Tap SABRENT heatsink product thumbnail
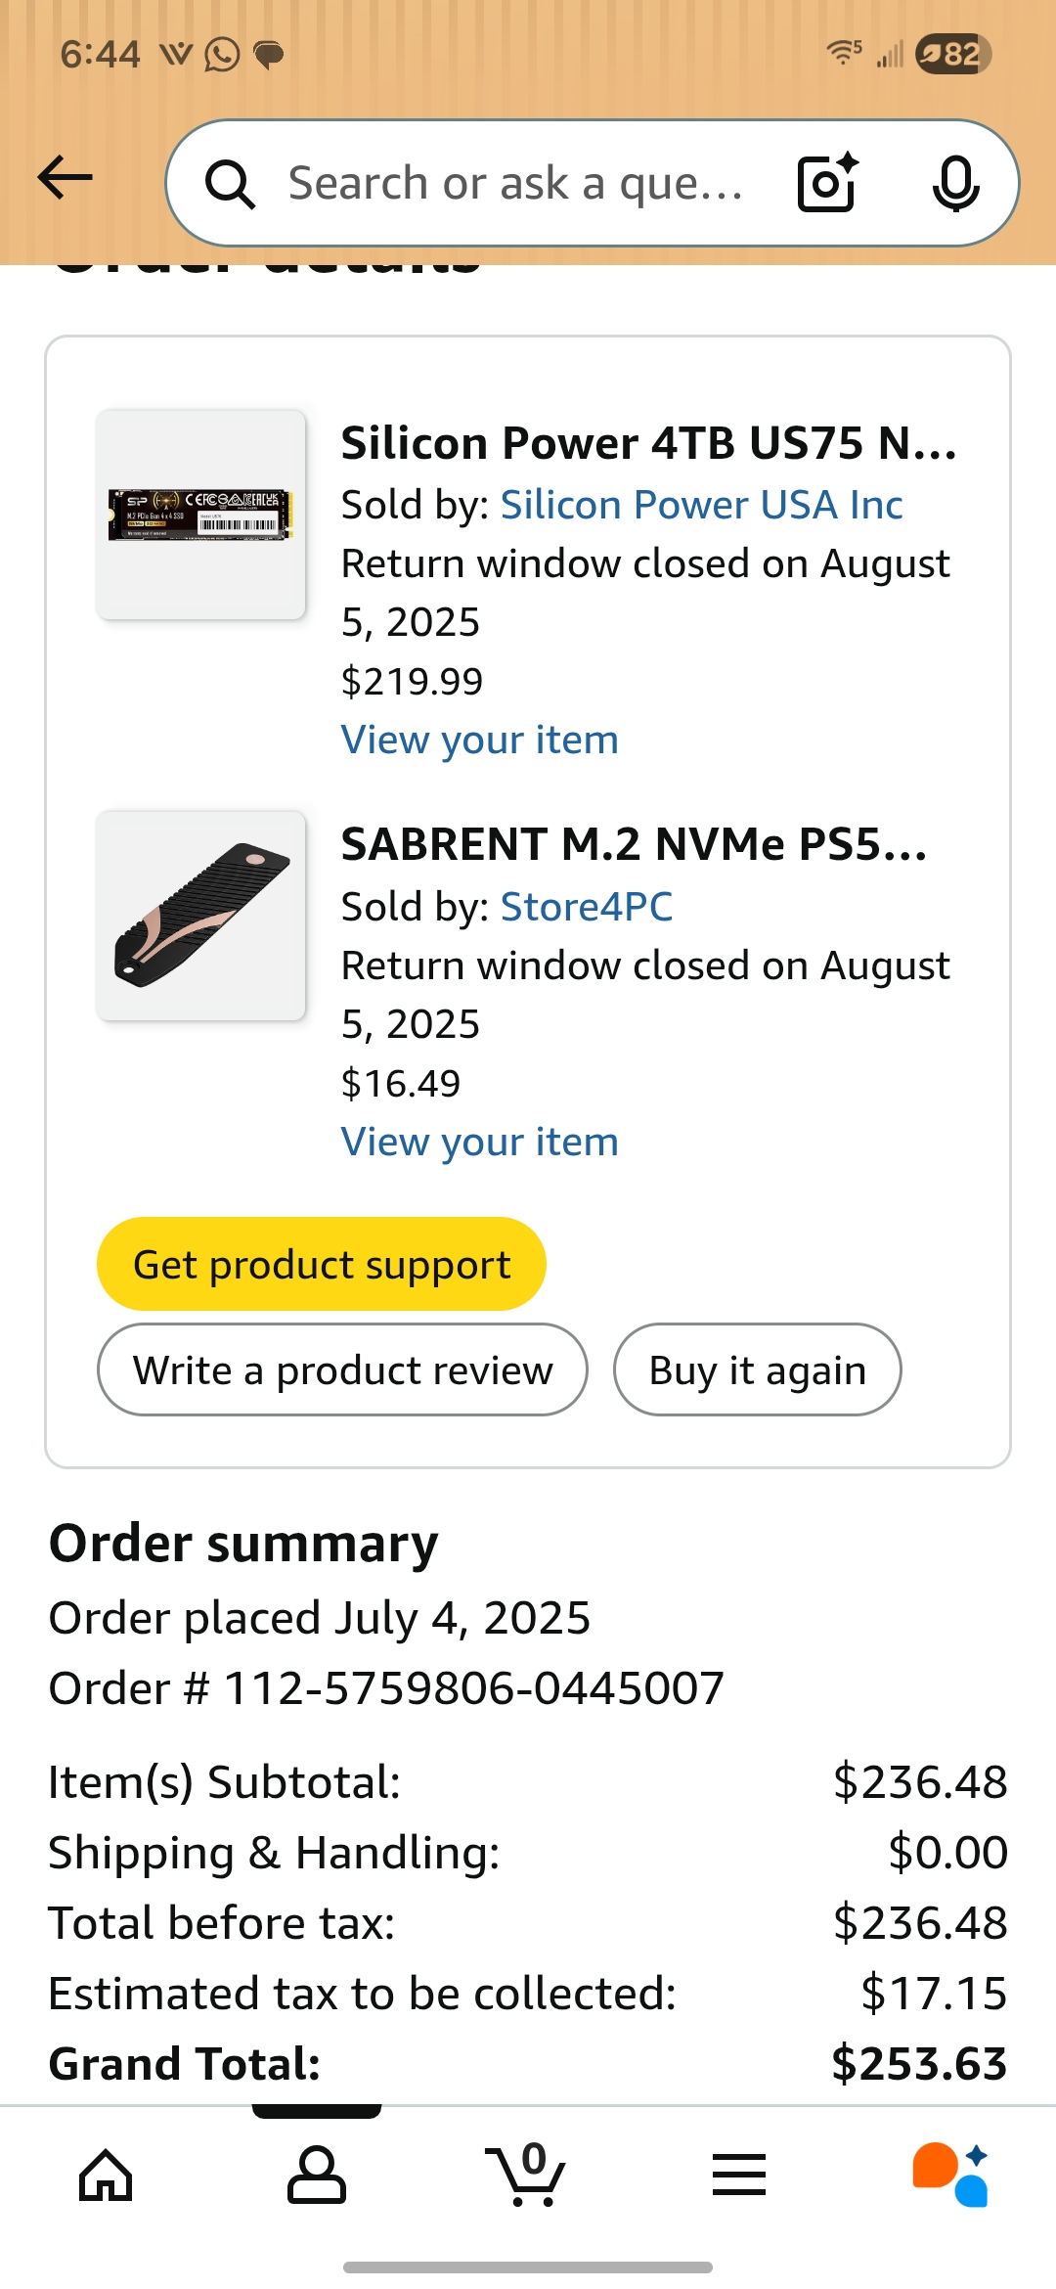The image size is (1056, 2289). [200, 916]
